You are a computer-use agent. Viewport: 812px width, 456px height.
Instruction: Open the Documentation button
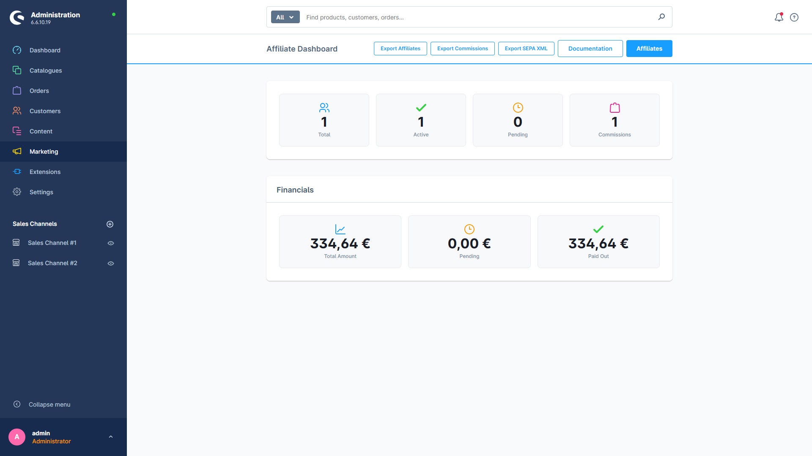(590, 49)
